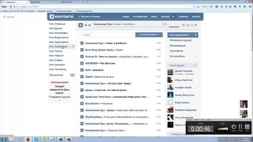Open Обновления друзей section

[180, 40]
